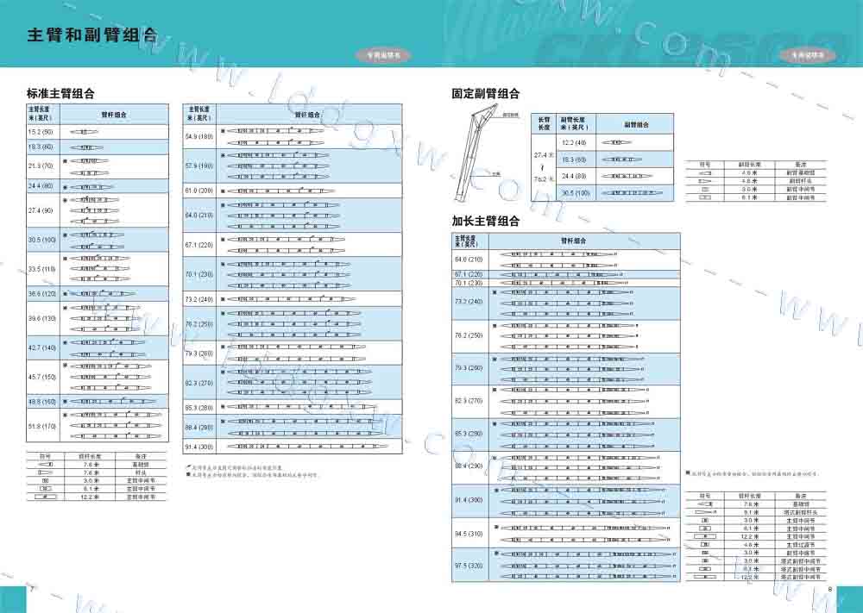The height and width of the screenshot is (613, 863).
Task: Click '主臂过渡节' in the extended boom legend
Action: point(801,545)
